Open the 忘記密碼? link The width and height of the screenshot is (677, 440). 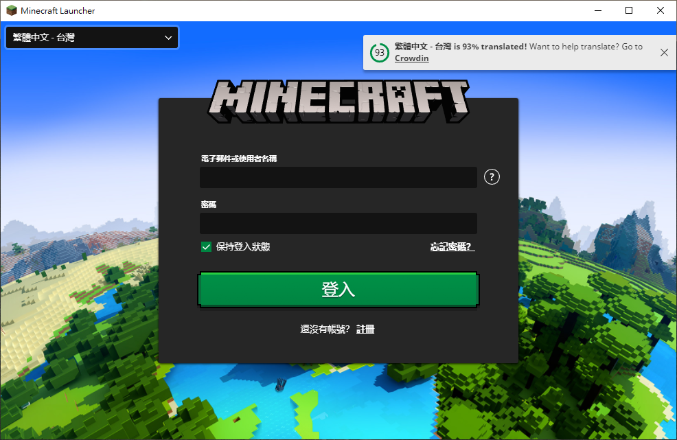tap(452, 247)
